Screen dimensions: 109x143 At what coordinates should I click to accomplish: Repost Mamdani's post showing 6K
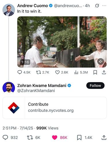point(34,138)
